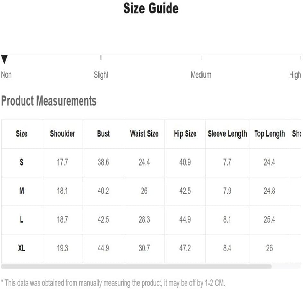Select the Slight tick on stretch scale
This screenshot has height=289, width=303.
point(101,57)
